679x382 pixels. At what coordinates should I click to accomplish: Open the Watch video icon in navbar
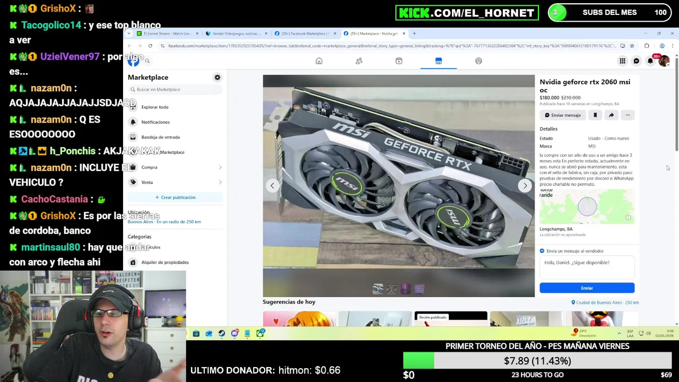tap(399, 61)
